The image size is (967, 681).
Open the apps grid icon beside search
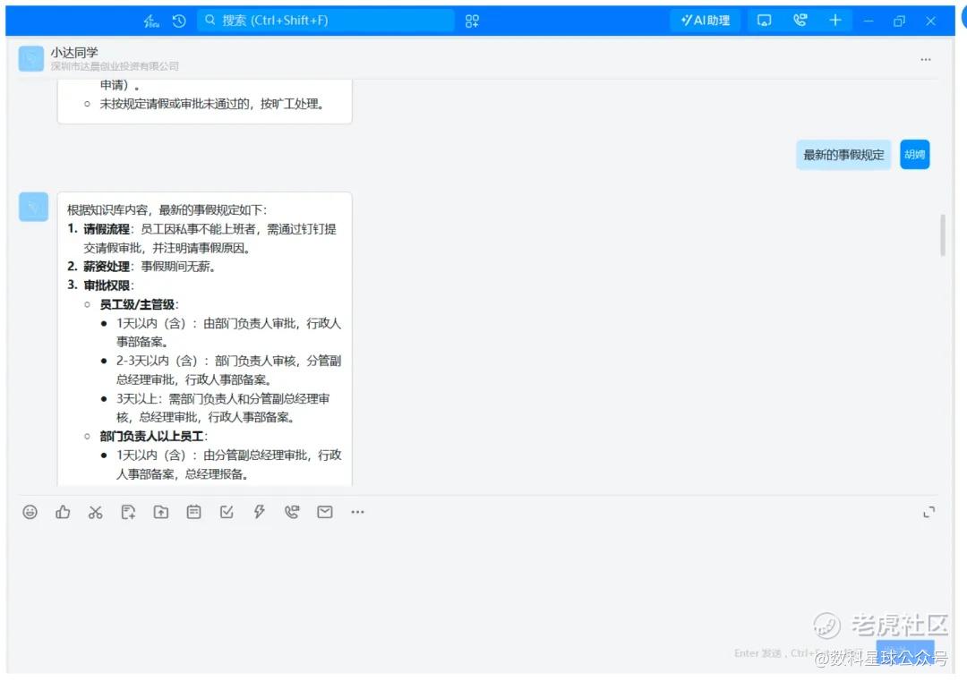pos(472,21)
